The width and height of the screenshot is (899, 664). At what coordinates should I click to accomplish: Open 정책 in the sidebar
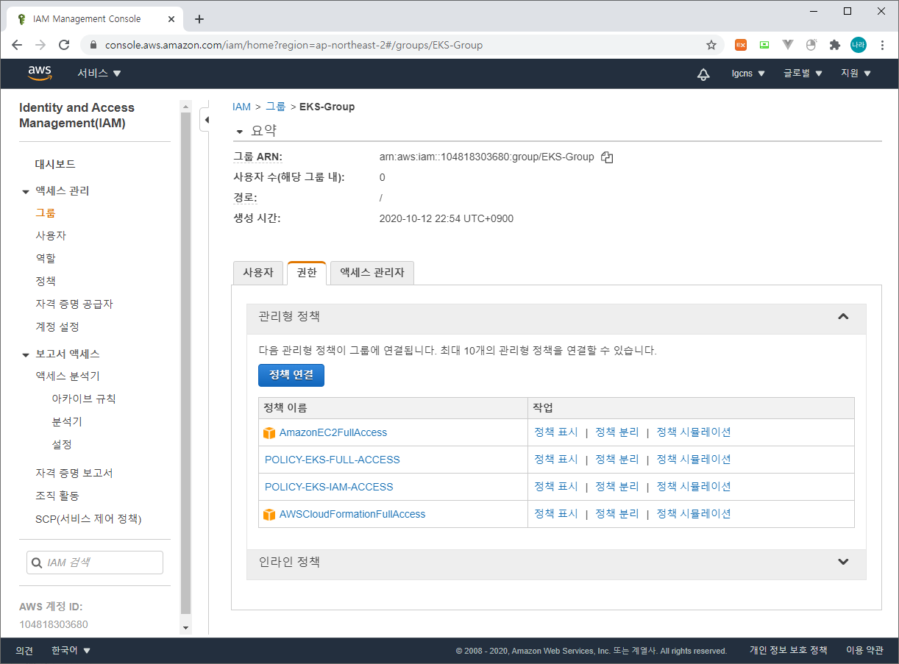46,281
